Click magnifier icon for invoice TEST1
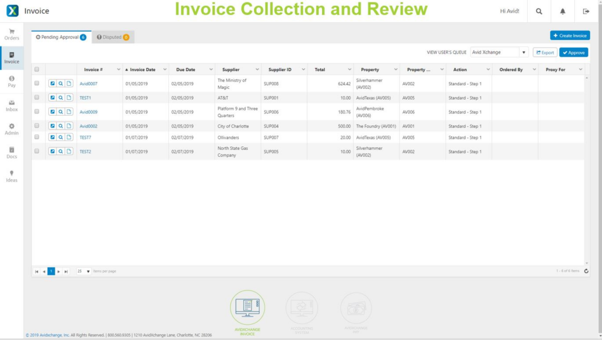The width and height of the screenshot is (602, 340). pos(61,97)
